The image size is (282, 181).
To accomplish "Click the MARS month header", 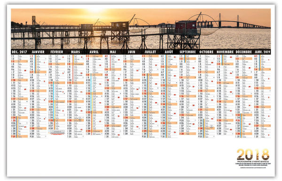I will (75, 52).
